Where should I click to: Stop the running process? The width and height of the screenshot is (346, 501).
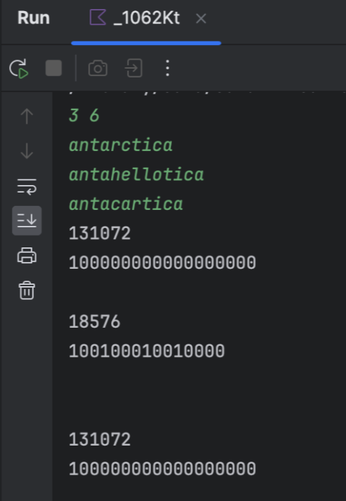(53, 68)
